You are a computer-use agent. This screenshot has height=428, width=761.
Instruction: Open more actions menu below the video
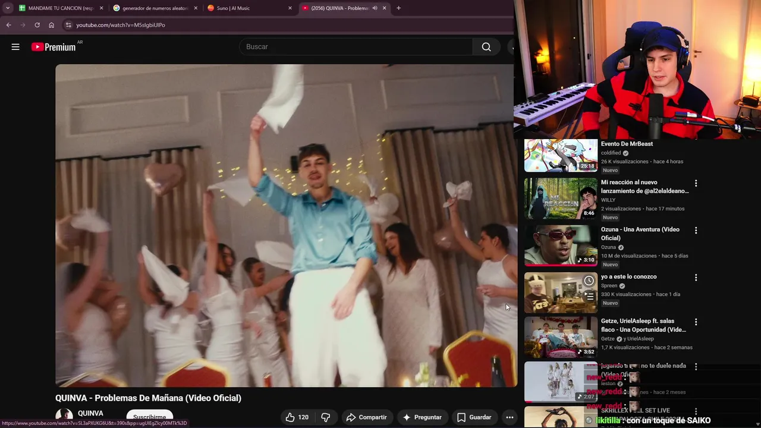[510, 417]
